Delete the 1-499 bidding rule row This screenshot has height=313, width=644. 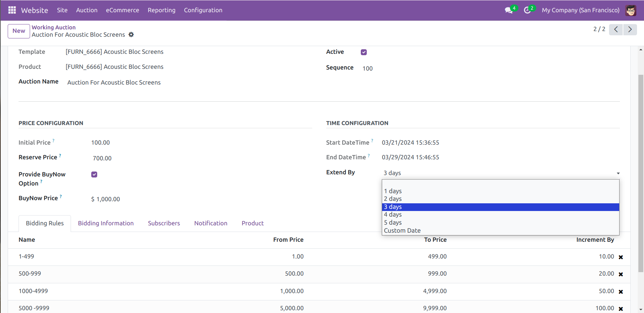[x=621, y=257]
